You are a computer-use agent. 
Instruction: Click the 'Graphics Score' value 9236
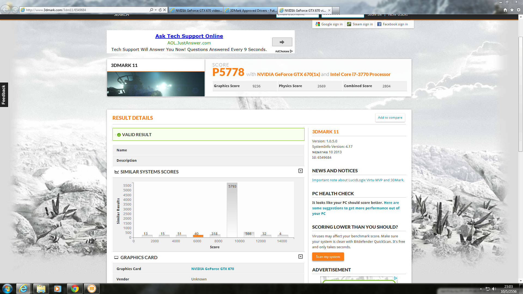coord(256,86)
